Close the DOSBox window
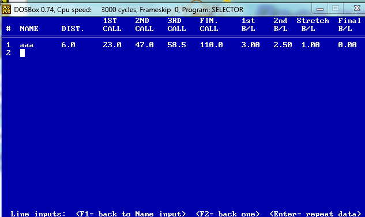This screenshot has height=217, width=365. [356, 9]
